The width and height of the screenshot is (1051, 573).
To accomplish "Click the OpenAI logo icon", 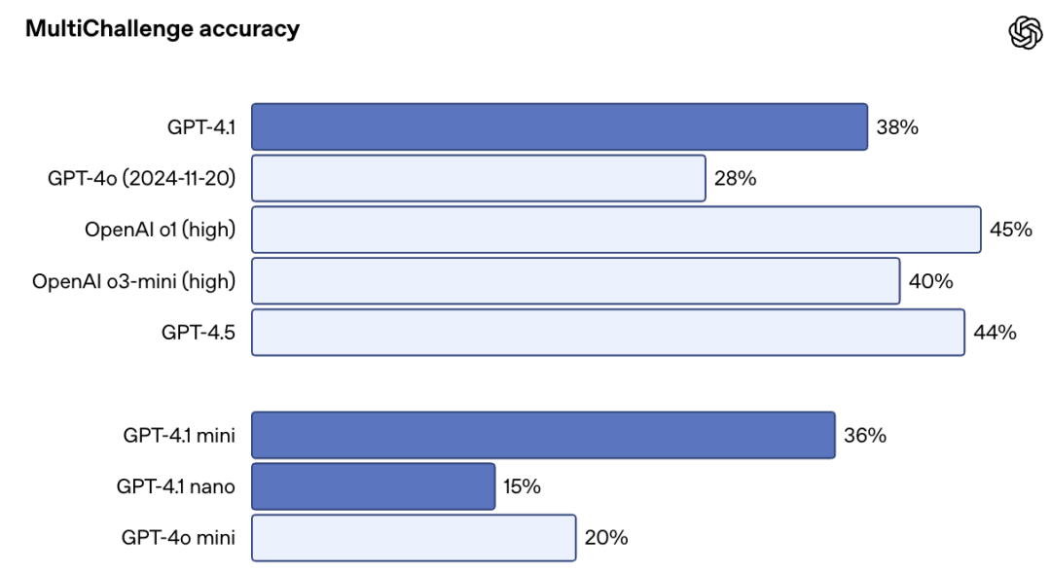I will tap(1025, 33).
